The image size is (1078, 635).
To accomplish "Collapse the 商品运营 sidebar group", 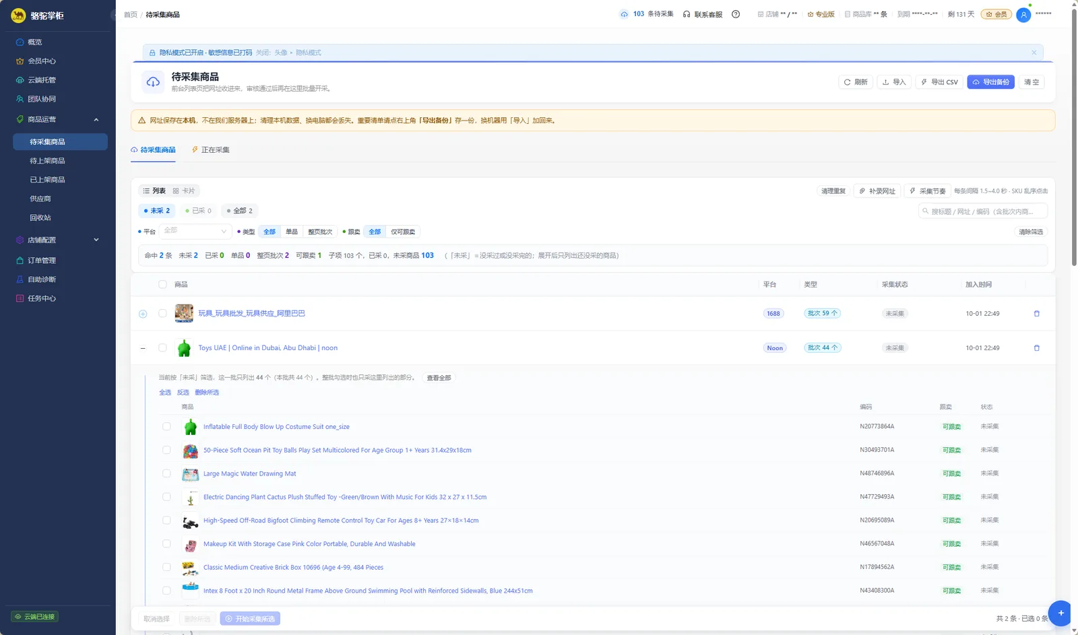I will point(96,119).
